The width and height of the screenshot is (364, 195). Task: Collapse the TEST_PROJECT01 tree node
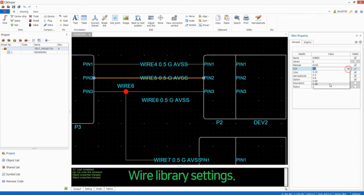pyautogui.click(x=2, y=49)
